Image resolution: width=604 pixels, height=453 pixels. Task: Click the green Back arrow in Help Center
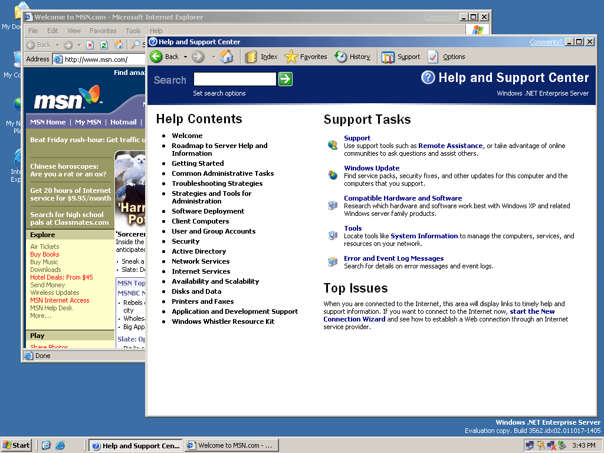click(156, 57)
